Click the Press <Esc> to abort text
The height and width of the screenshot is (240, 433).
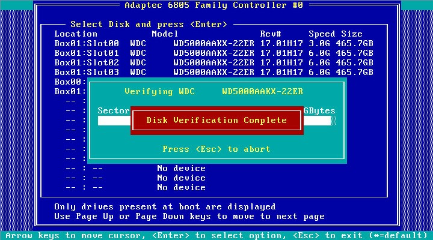point(216,149)
